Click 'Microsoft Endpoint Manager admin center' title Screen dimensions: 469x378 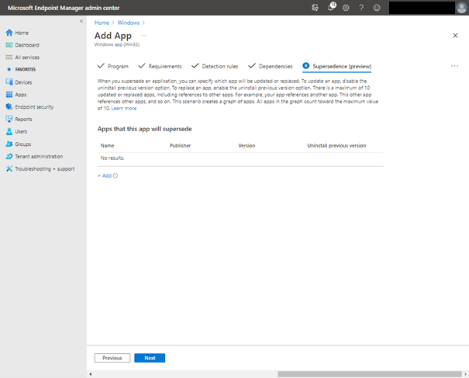[x=64, y=8]
